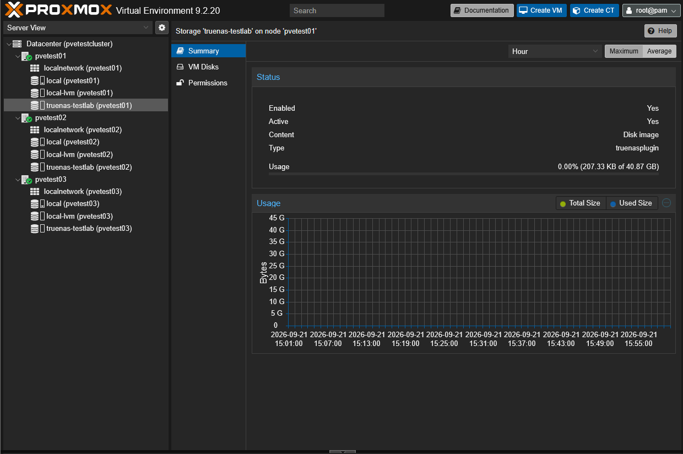Click pvetest02 node icon
683x454 pixels.
(26, 118)
